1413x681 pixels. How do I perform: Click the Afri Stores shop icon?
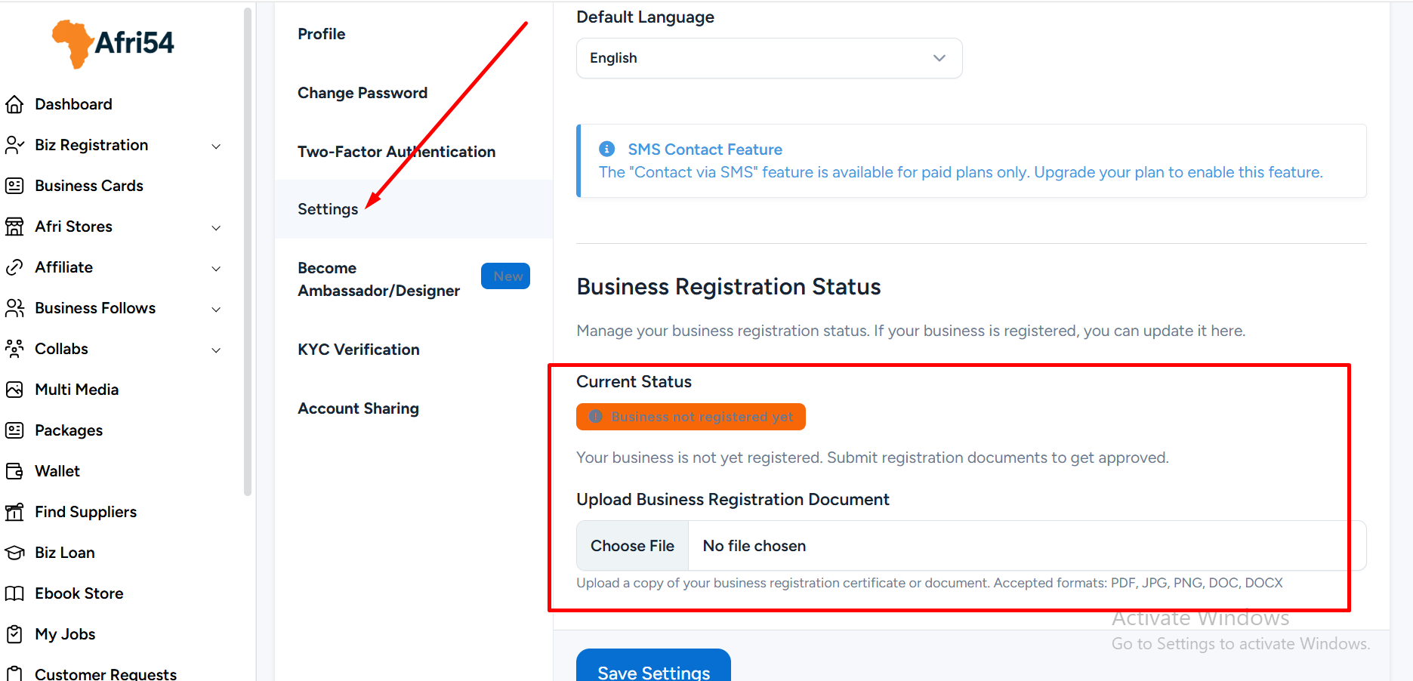coord(14,226)
